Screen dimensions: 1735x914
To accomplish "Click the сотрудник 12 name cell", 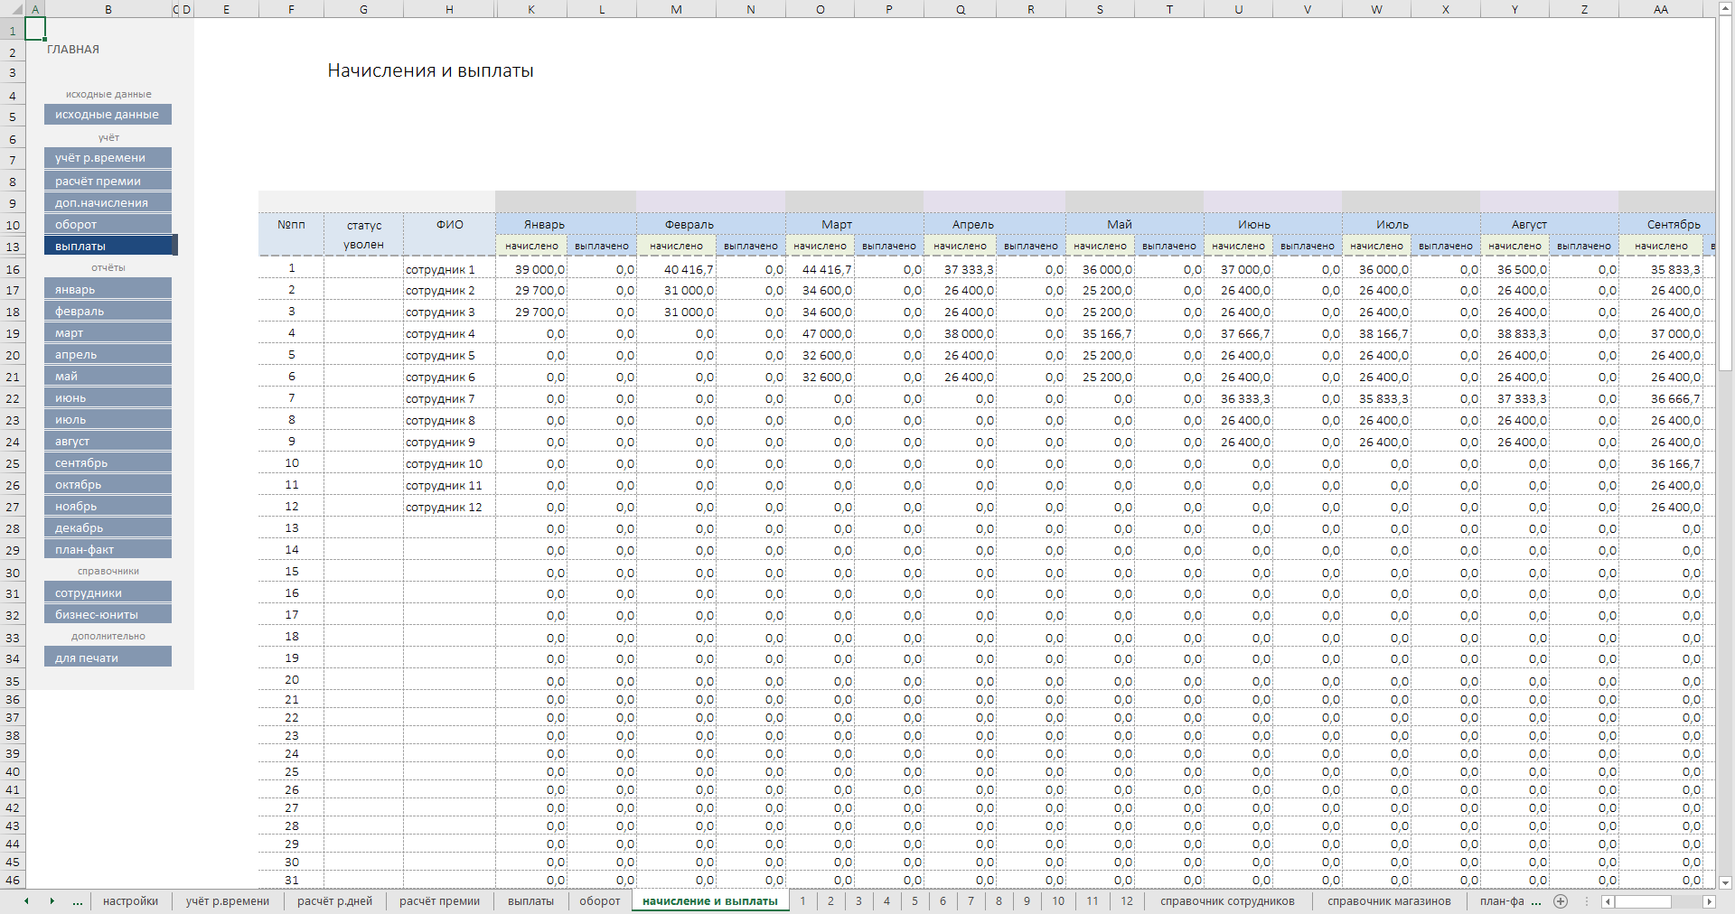I will 449,507.
